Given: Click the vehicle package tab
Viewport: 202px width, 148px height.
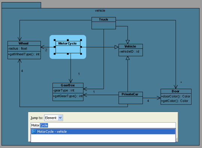Looking at the screenshot, I should coord(21,5).
